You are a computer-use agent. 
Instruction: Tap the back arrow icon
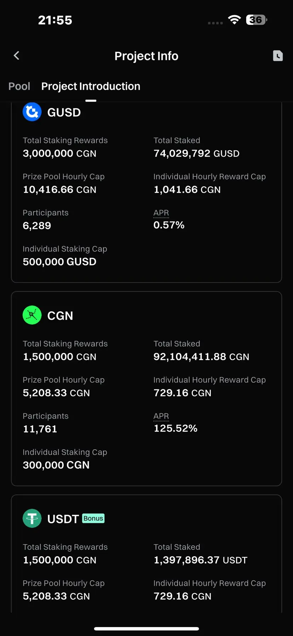16,56
